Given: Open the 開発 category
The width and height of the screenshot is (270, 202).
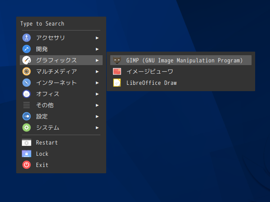Looking at the screenshot, I should click(61, 49).
